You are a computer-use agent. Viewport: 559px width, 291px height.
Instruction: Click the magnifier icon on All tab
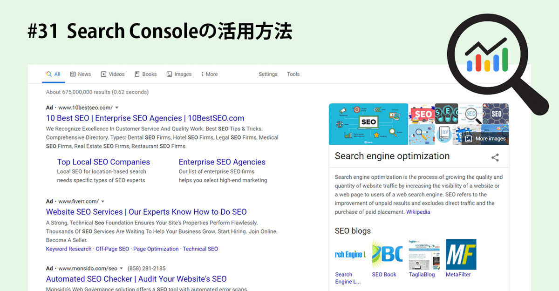(49, 74)
